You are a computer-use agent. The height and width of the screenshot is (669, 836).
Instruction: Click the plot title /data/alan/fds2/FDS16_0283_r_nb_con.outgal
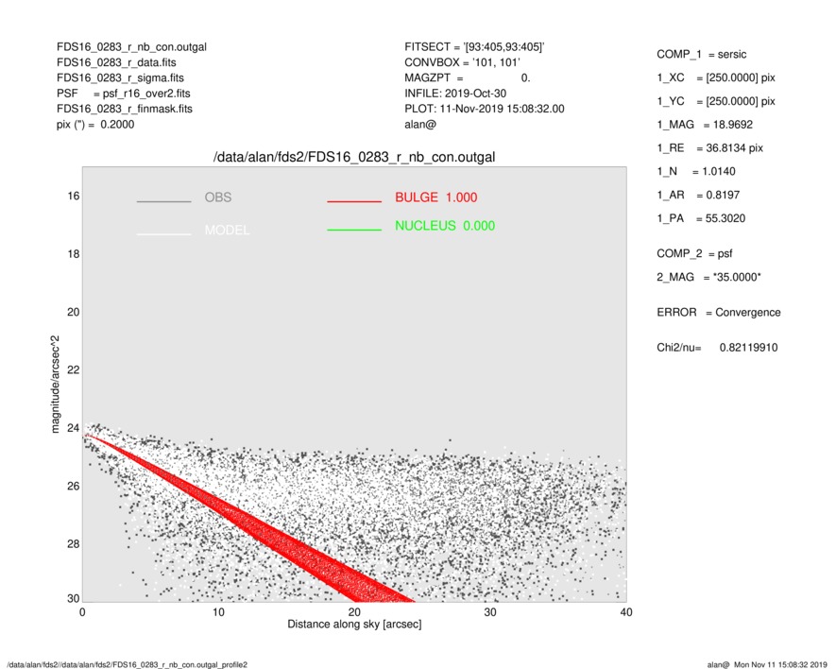[x=354, y=158]
